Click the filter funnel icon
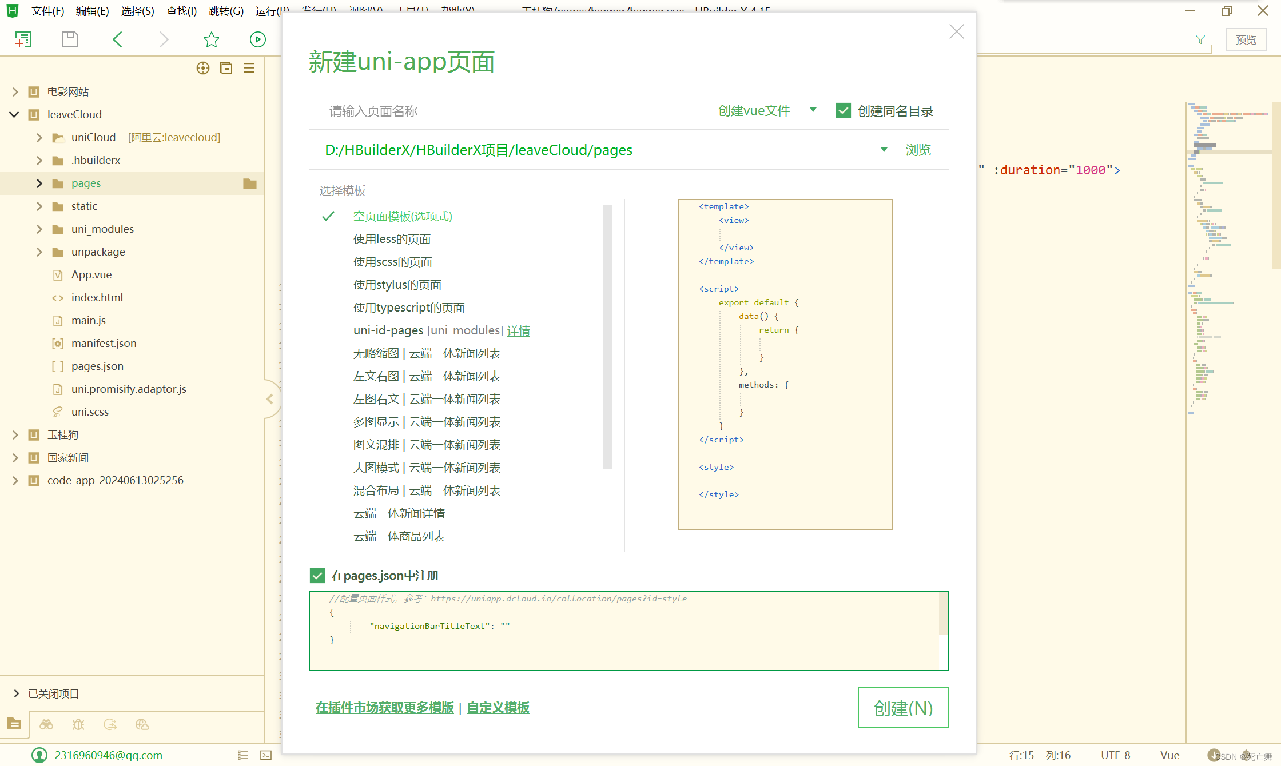This screenshot has height=766, width=1281. coord(1200,39)
